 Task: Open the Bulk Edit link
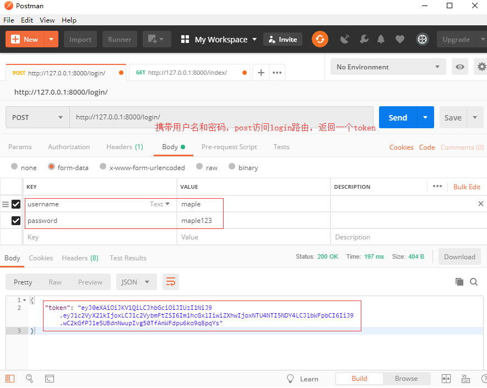(x=467, y=187)
